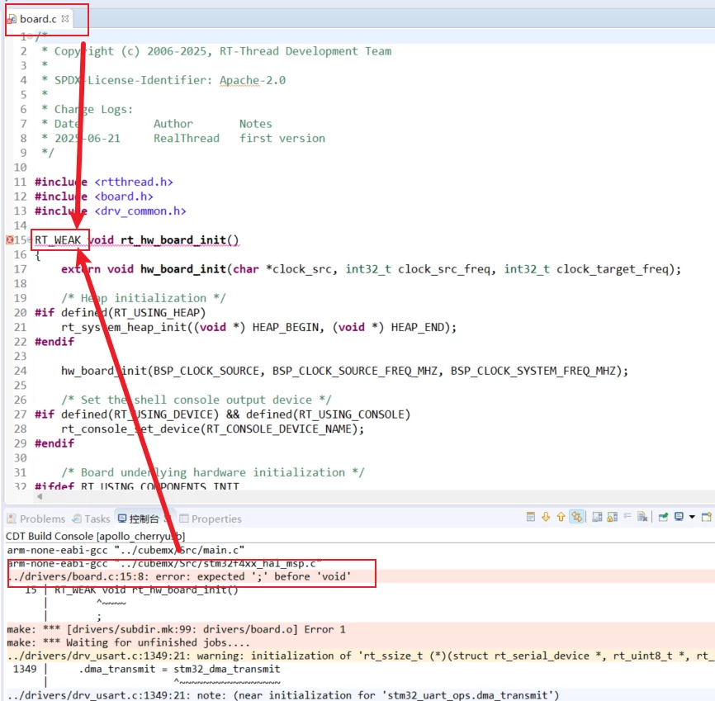Click the error marker on line 15

pyautogui.click(x=10, y=240)
